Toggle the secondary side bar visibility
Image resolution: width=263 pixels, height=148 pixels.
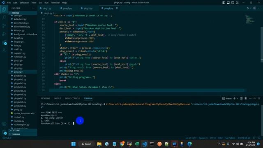click(233, 2)
